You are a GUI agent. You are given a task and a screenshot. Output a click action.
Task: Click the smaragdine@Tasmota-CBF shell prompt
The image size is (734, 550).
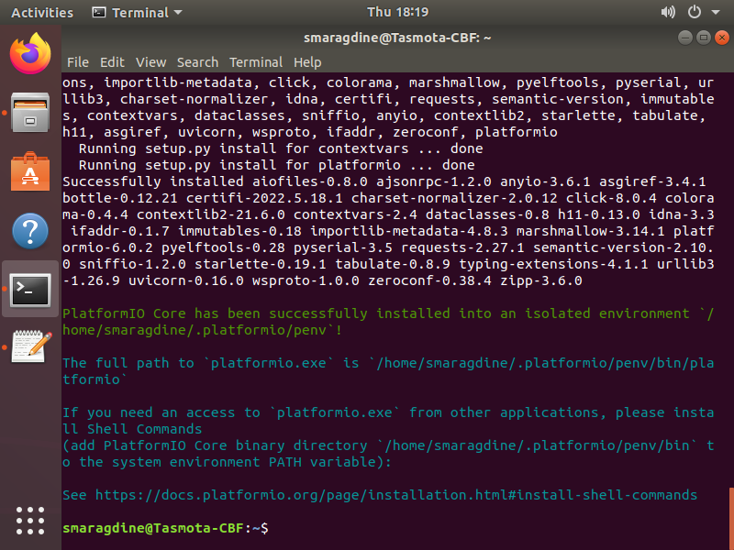[x=165, y=528]
